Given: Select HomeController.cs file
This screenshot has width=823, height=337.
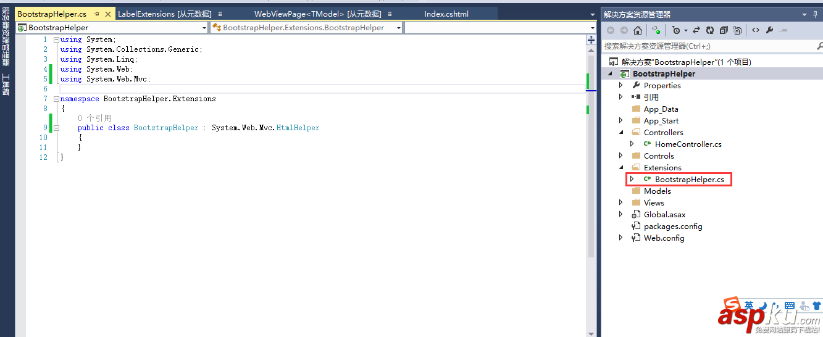Looking at the screenshot, I should point(688,144).
